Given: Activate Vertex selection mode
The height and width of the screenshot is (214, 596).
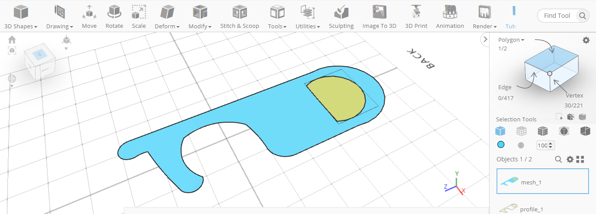Looking at the screenshot, I should tap(575, 95).
